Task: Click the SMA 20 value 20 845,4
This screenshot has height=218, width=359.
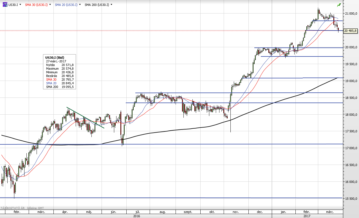Action: [68, 83]
